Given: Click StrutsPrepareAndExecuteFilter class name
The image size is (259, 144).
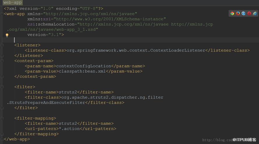Looking at the screenshot, I should click(x=47, y=103).
